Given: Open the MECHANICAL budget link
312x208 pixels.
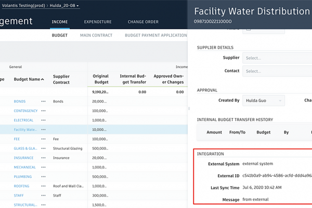Looking at the screenshot, I should point(24,167).
